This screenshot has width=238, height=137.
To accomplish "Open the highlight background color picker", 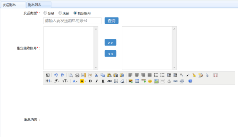I will (83, 81).
